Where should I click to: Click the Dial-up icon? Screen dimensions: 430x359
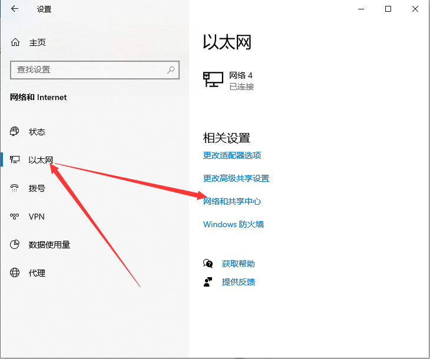[x=15, y=188]
